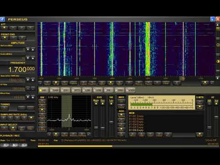Switch to RTTY mode

[x=76, y=90]
